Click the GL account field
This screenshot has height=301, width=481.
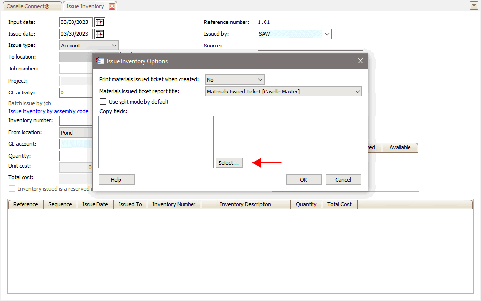(x=76, y=144)
